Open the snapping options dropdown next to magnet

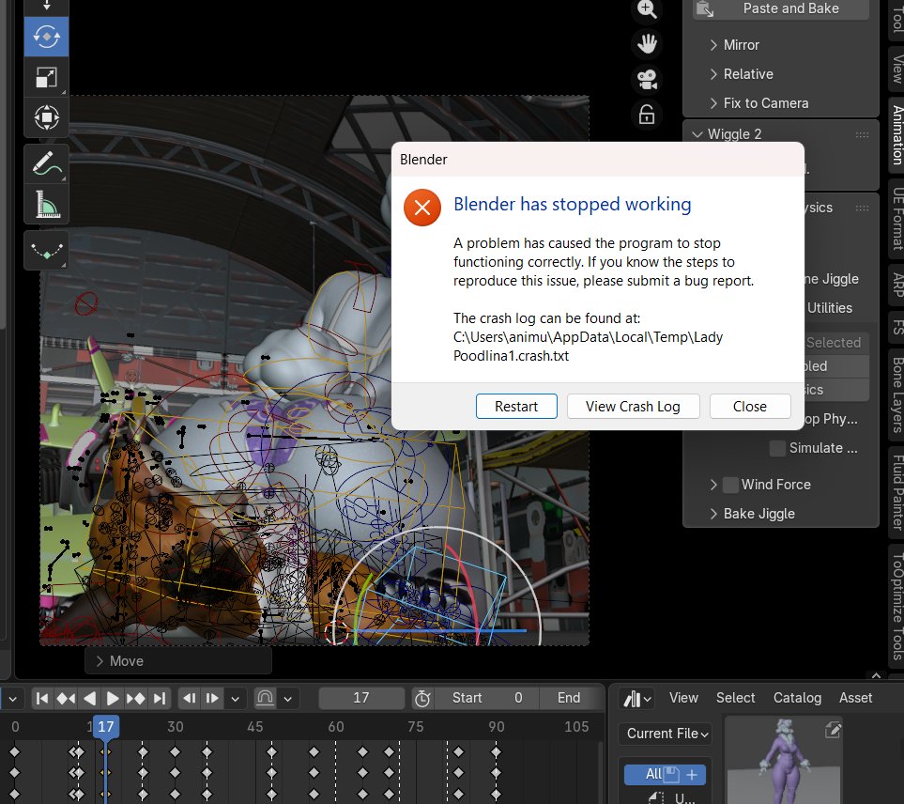(287, 699)
